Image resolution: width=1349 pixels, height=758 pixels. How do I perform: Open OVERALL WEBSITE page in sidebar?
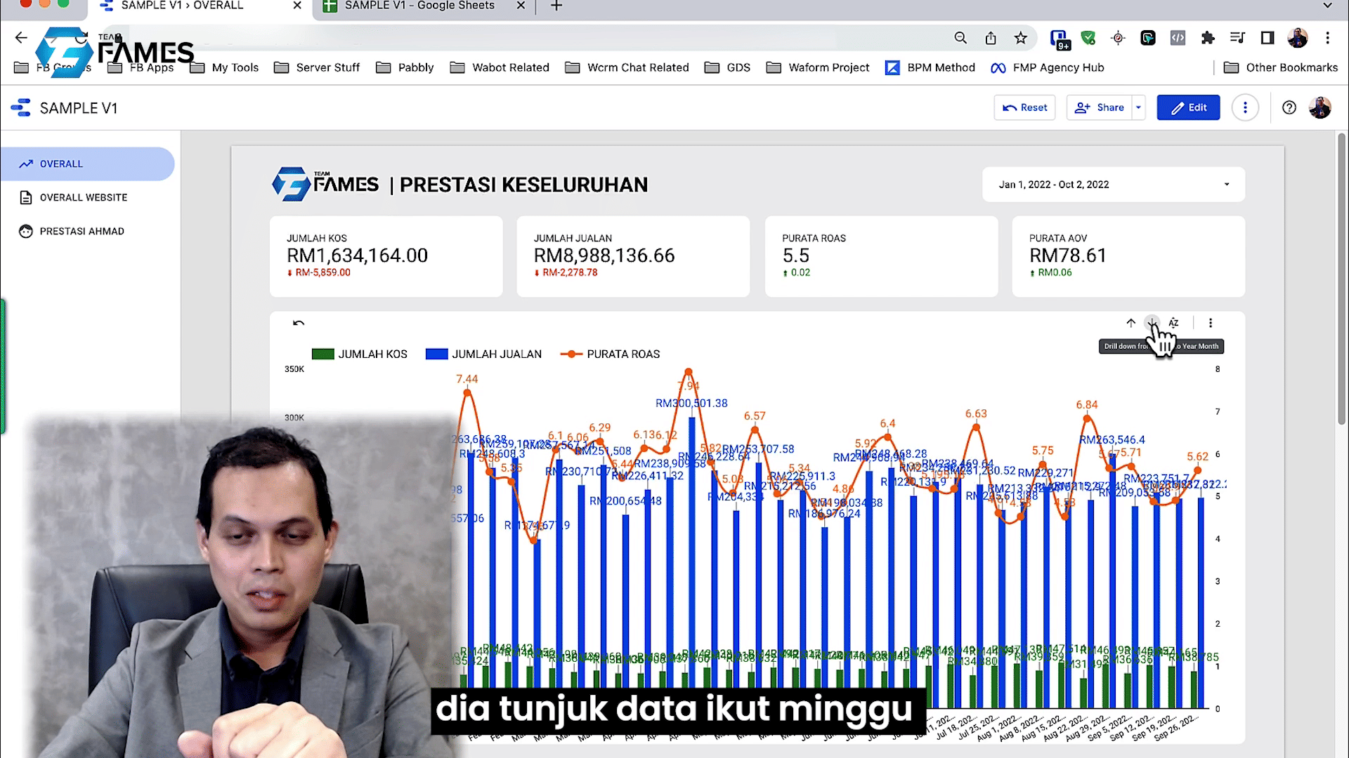[x=84, y=197]
